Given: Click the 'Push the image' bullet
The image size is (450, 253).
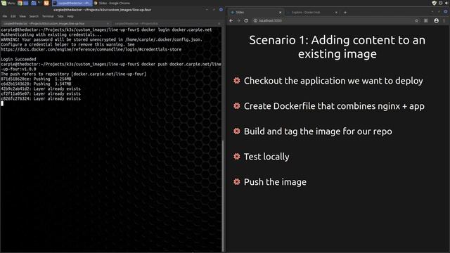Looking at the screenshot, I should (275, 182).
